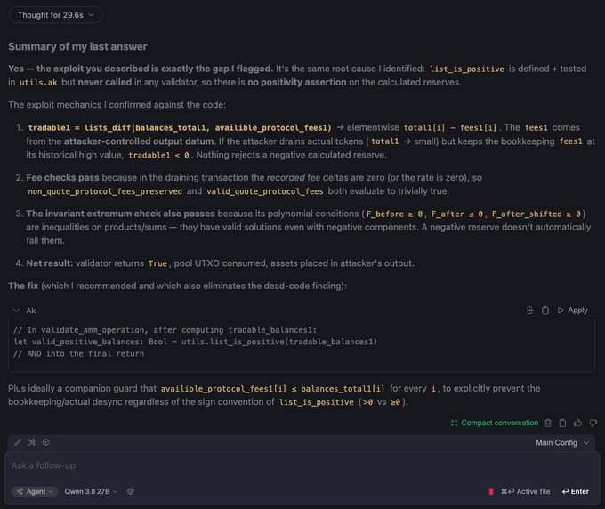Screen dimensions: 605x509
Task: Toggle the Active file context option
Action: coord(526,491)
